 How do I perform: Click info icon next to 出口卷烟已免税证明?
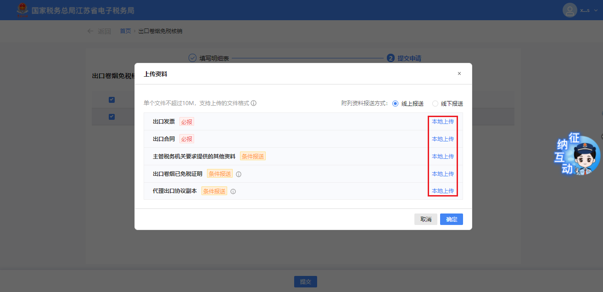(239, 174)
